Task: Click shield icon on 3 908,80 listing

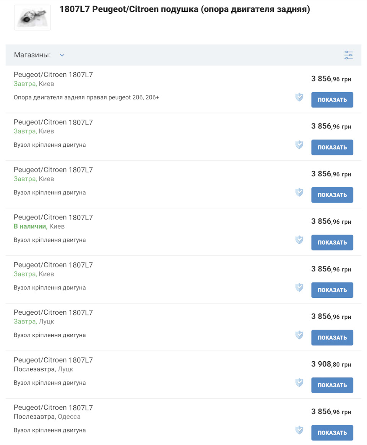Action: pos(299,383)
